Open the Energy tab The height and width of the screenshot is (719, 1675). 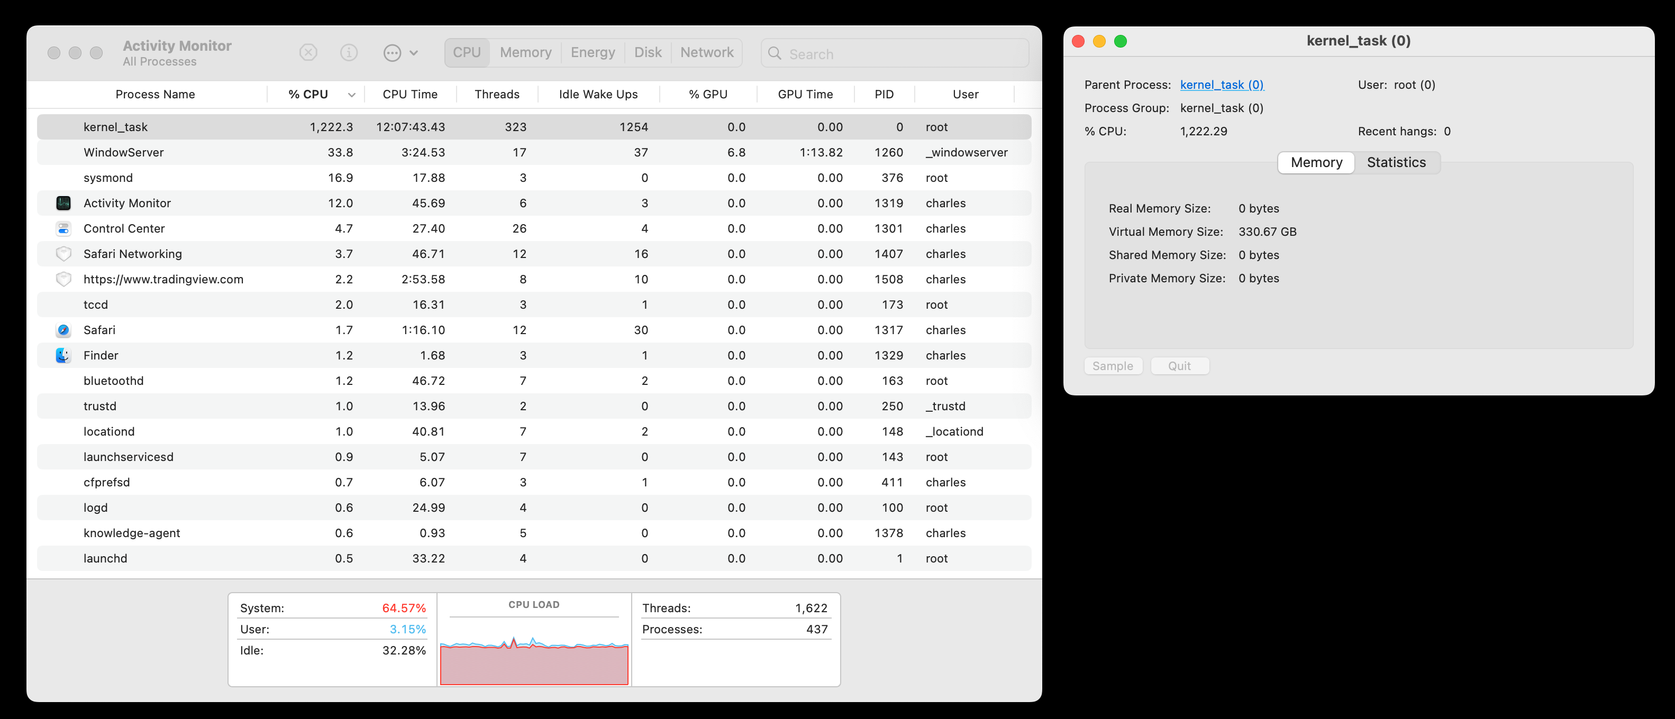click(x=593, y=53)
